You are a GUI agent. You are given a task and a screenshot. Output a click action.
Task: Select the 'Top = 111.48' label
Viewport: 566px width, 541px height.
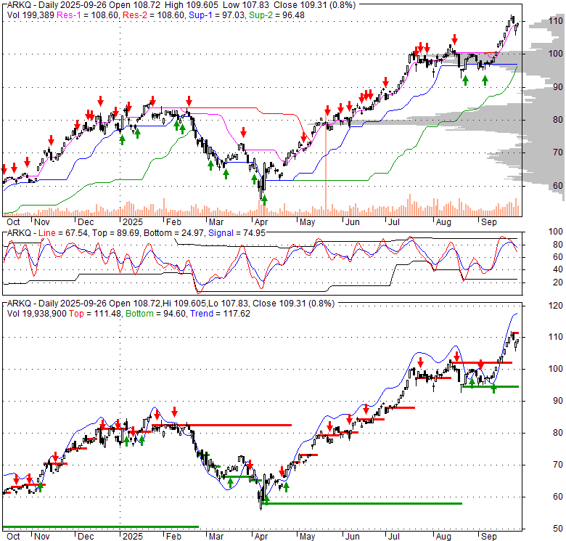tap(95, 314)
